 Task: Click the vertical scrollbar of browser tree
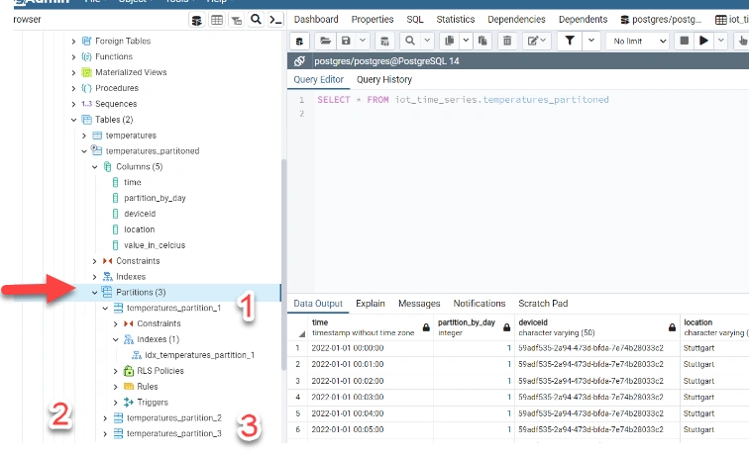coord(283,265)
